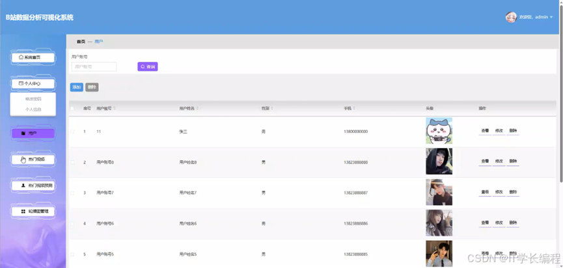Check the box for row 用户账号5
Viewport: 563px width, 268px height.
72,254
